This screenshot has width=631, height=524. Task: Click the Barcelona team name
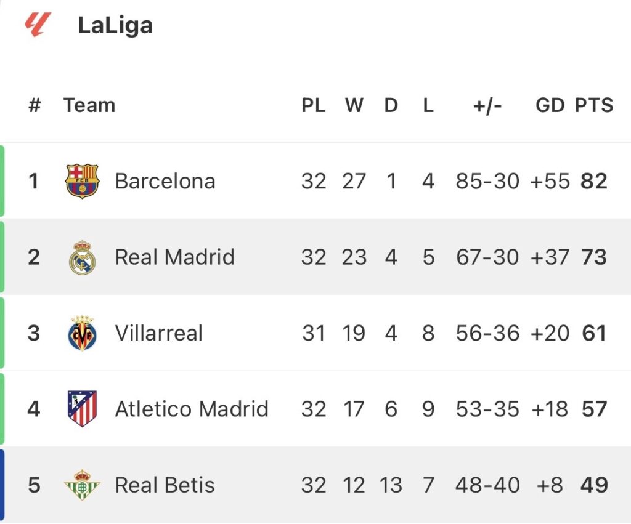(165, 181)
